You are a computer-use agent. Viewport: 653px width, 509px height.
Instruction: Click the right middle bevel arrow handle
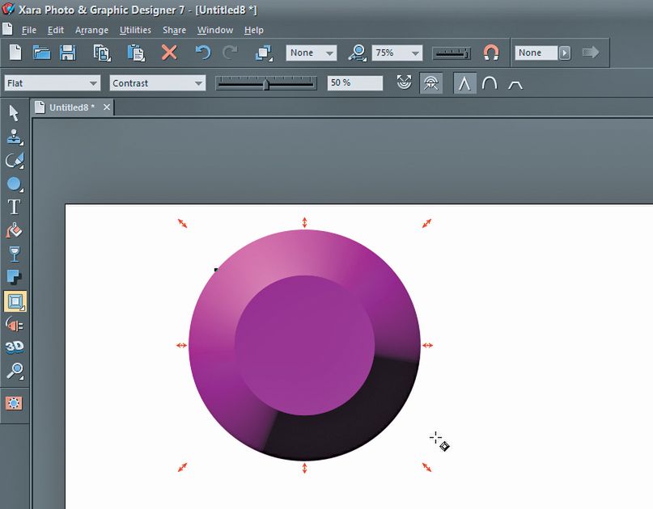(427, 345)
